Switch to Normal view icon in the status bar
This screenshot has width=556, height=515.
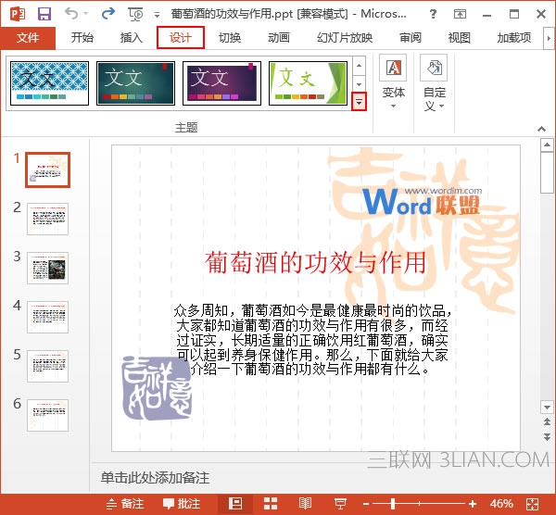235,504
